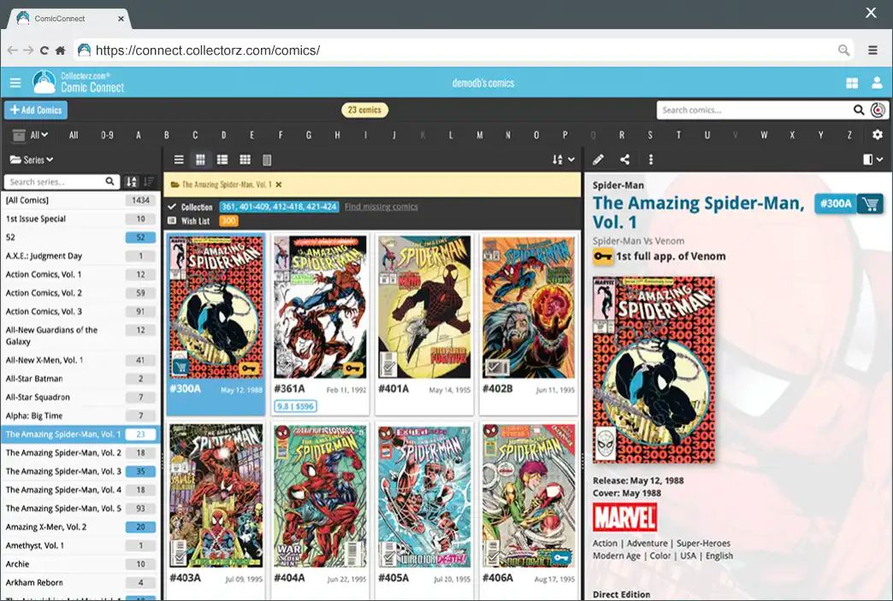The width and height of the screenshot is (893, 601).
Task: Open the user account icon top right
Action: click(x=877, y=82)
